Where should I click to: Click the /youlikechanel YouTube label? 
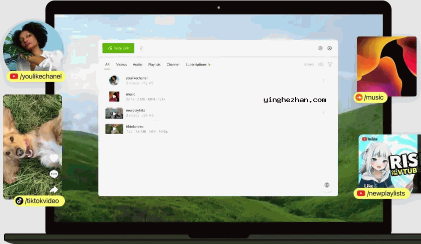pos(36,76)
